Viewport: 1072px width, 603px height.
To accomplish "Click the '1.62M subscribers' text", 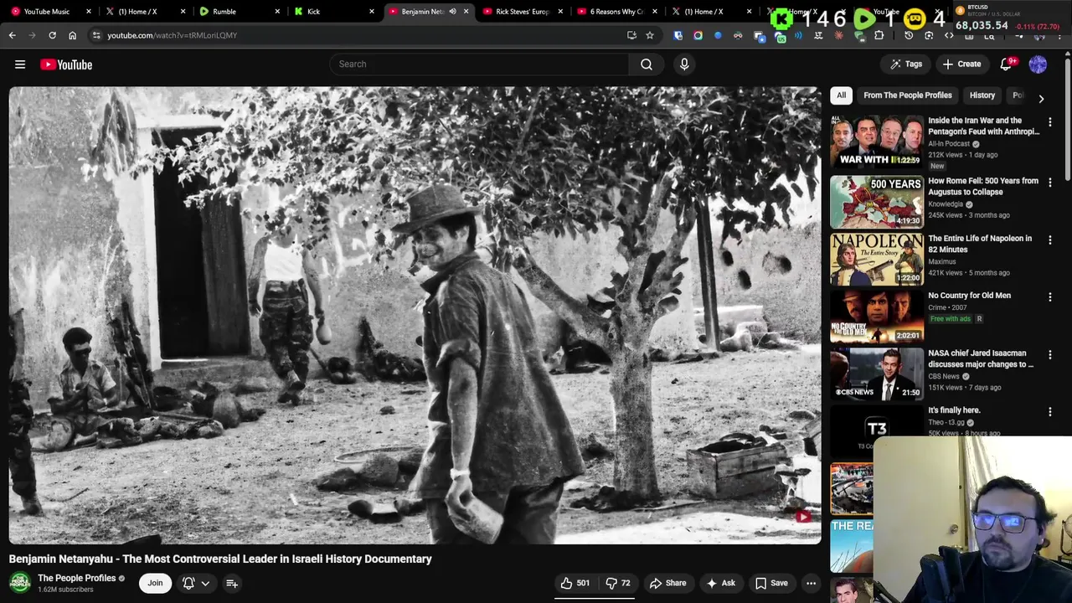I will point(65,590).
